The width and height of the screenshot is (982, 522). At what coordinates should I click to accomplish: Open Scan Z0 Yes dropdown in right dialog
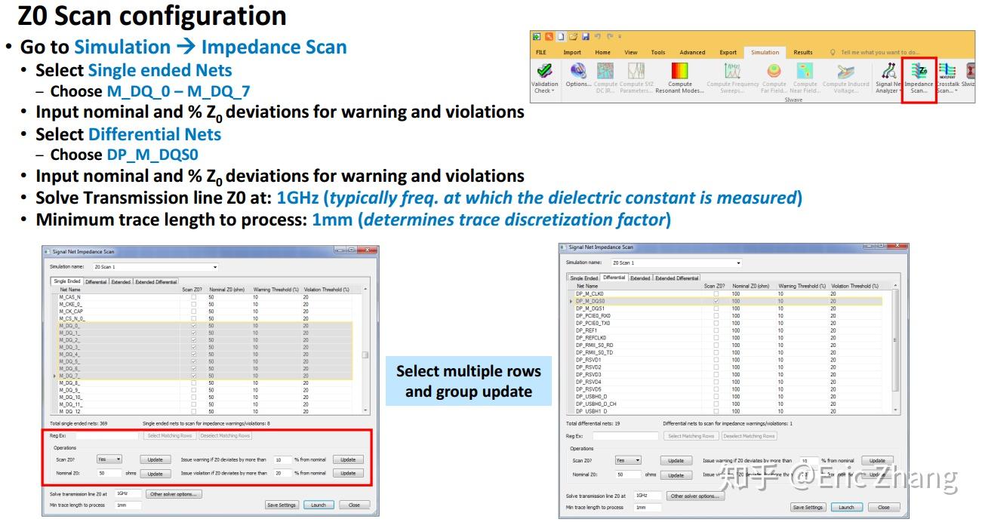coord(628,460)
